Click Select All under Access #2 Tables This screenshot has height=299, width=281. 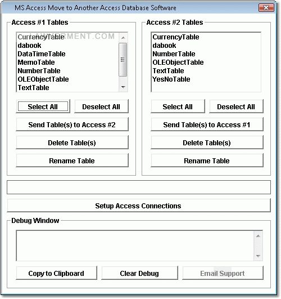[x=178, y=106]
